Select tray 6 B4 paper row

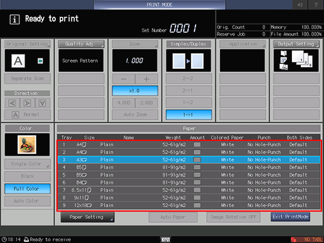tap(189, 183)
